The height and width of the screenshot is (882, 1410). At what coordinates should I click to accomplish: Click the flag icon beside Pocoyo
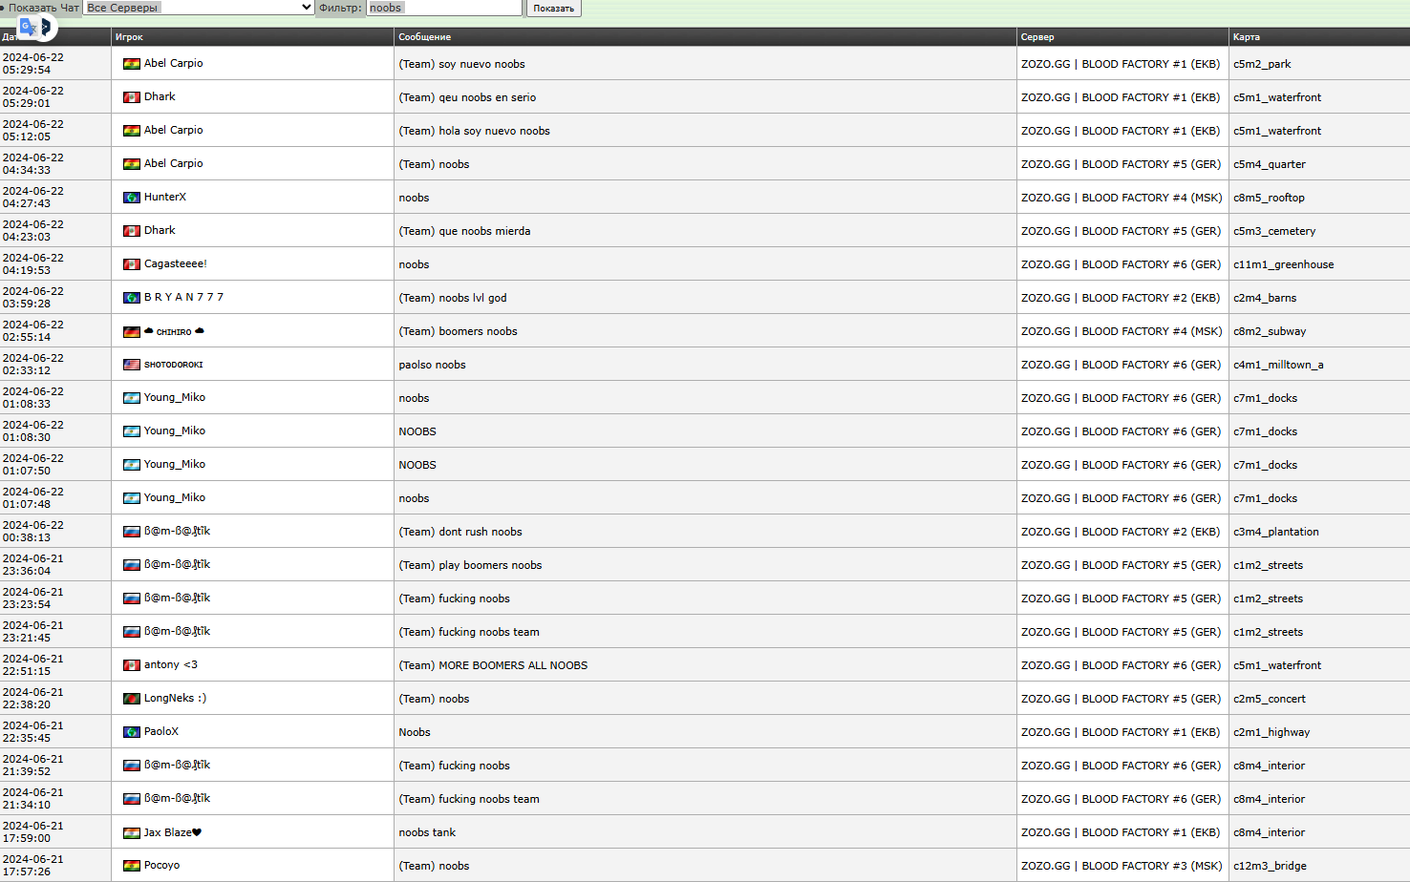pyautogui.click(x=132, y=866)
